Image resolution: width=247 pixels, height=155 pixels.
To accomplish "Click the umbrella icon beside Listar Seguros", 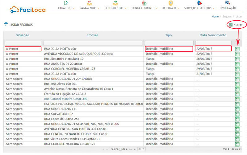I will pyautogui.click(x=6, y=24).
